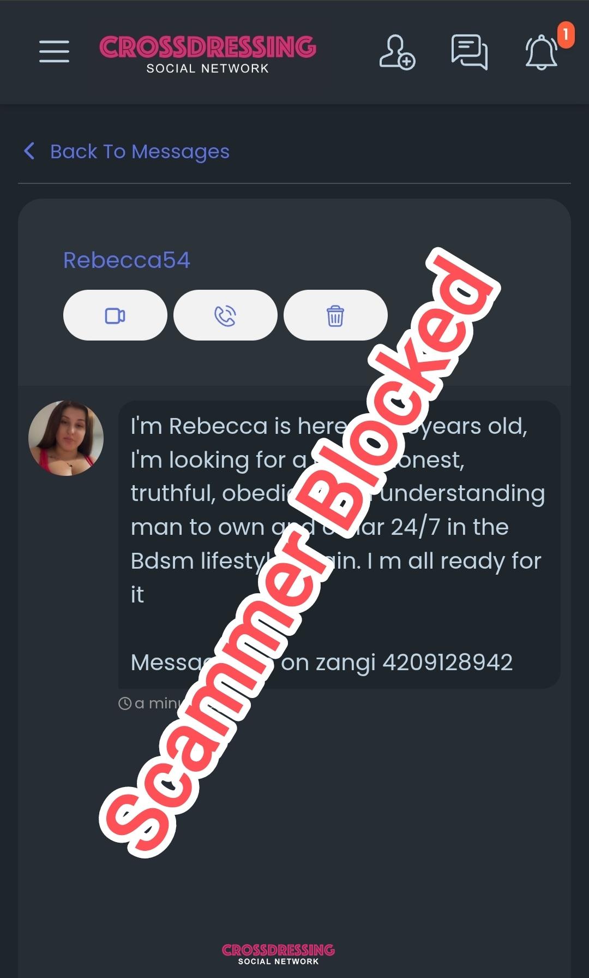
Task: Click the message bubble's first line of text
Action: coord(329,426)
